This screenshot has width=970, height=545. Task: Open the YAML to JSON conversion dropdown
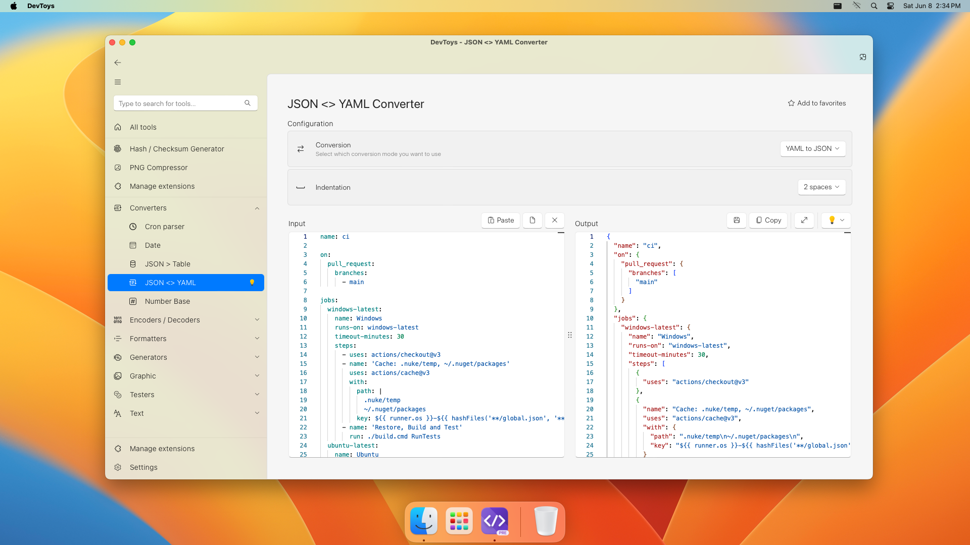click(813, 149)
